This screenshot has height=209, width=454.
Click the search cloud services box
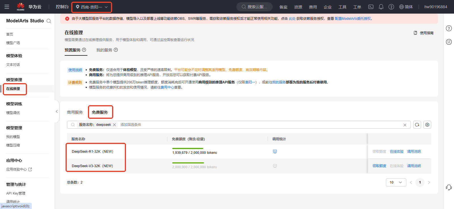255,7
